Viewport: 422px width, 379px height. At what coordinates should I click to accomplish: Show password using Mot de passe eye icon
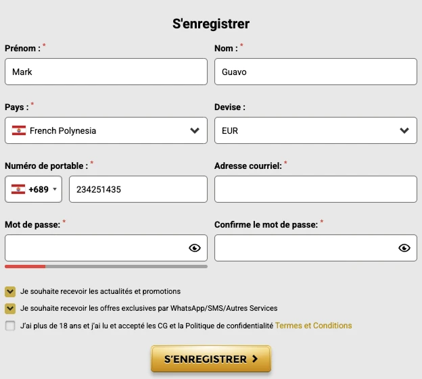pos(195,248)
